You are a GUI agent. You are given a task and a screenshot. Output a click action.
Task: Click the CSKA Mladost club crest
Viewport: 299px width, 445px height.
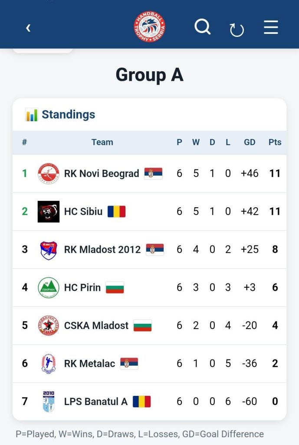coord(49,325)
